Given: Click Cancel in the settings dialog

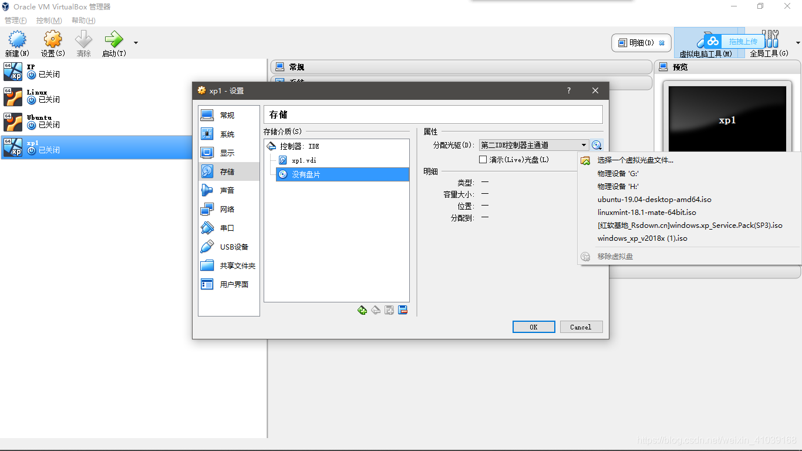Looking at the screenshot, I should pyautogui.click(x=581, y=327).
